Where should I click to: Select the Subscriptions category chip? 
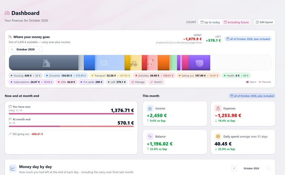click(31, 82)
